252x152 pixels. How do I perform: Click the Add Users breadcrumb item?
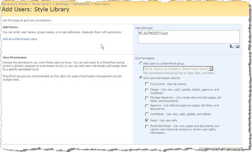click(x=102, y=4)
